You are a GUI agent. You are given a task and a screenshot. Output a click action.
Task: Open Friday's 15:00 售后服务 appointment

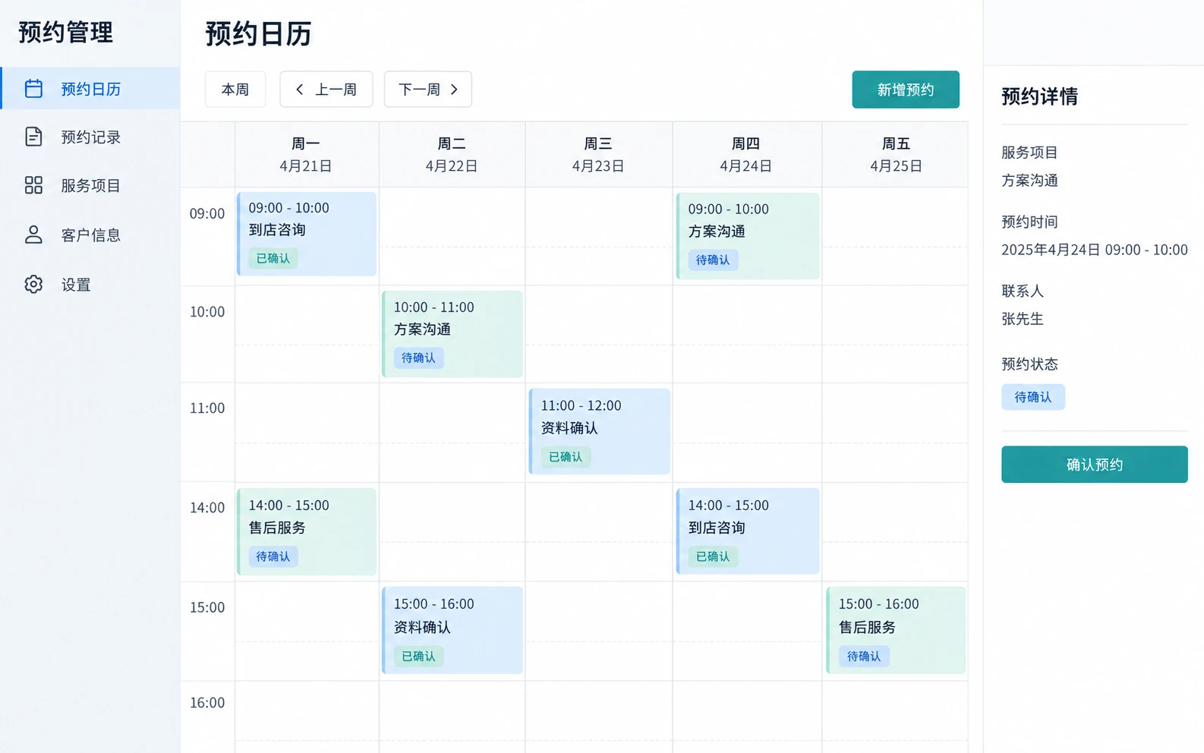896,630
